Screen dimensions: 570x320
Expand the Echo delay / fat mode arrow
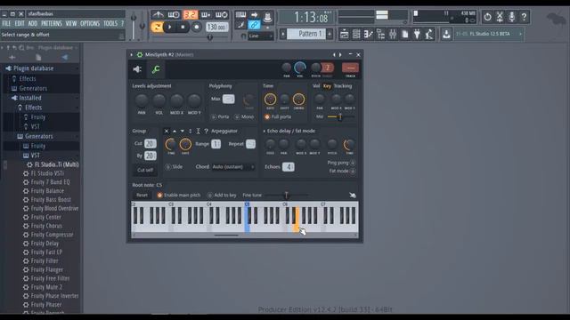[x=264, y=131]
